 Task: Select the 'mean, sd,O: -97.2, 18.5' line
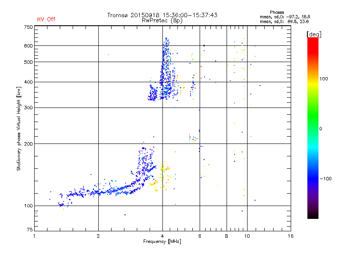(285, 17)
